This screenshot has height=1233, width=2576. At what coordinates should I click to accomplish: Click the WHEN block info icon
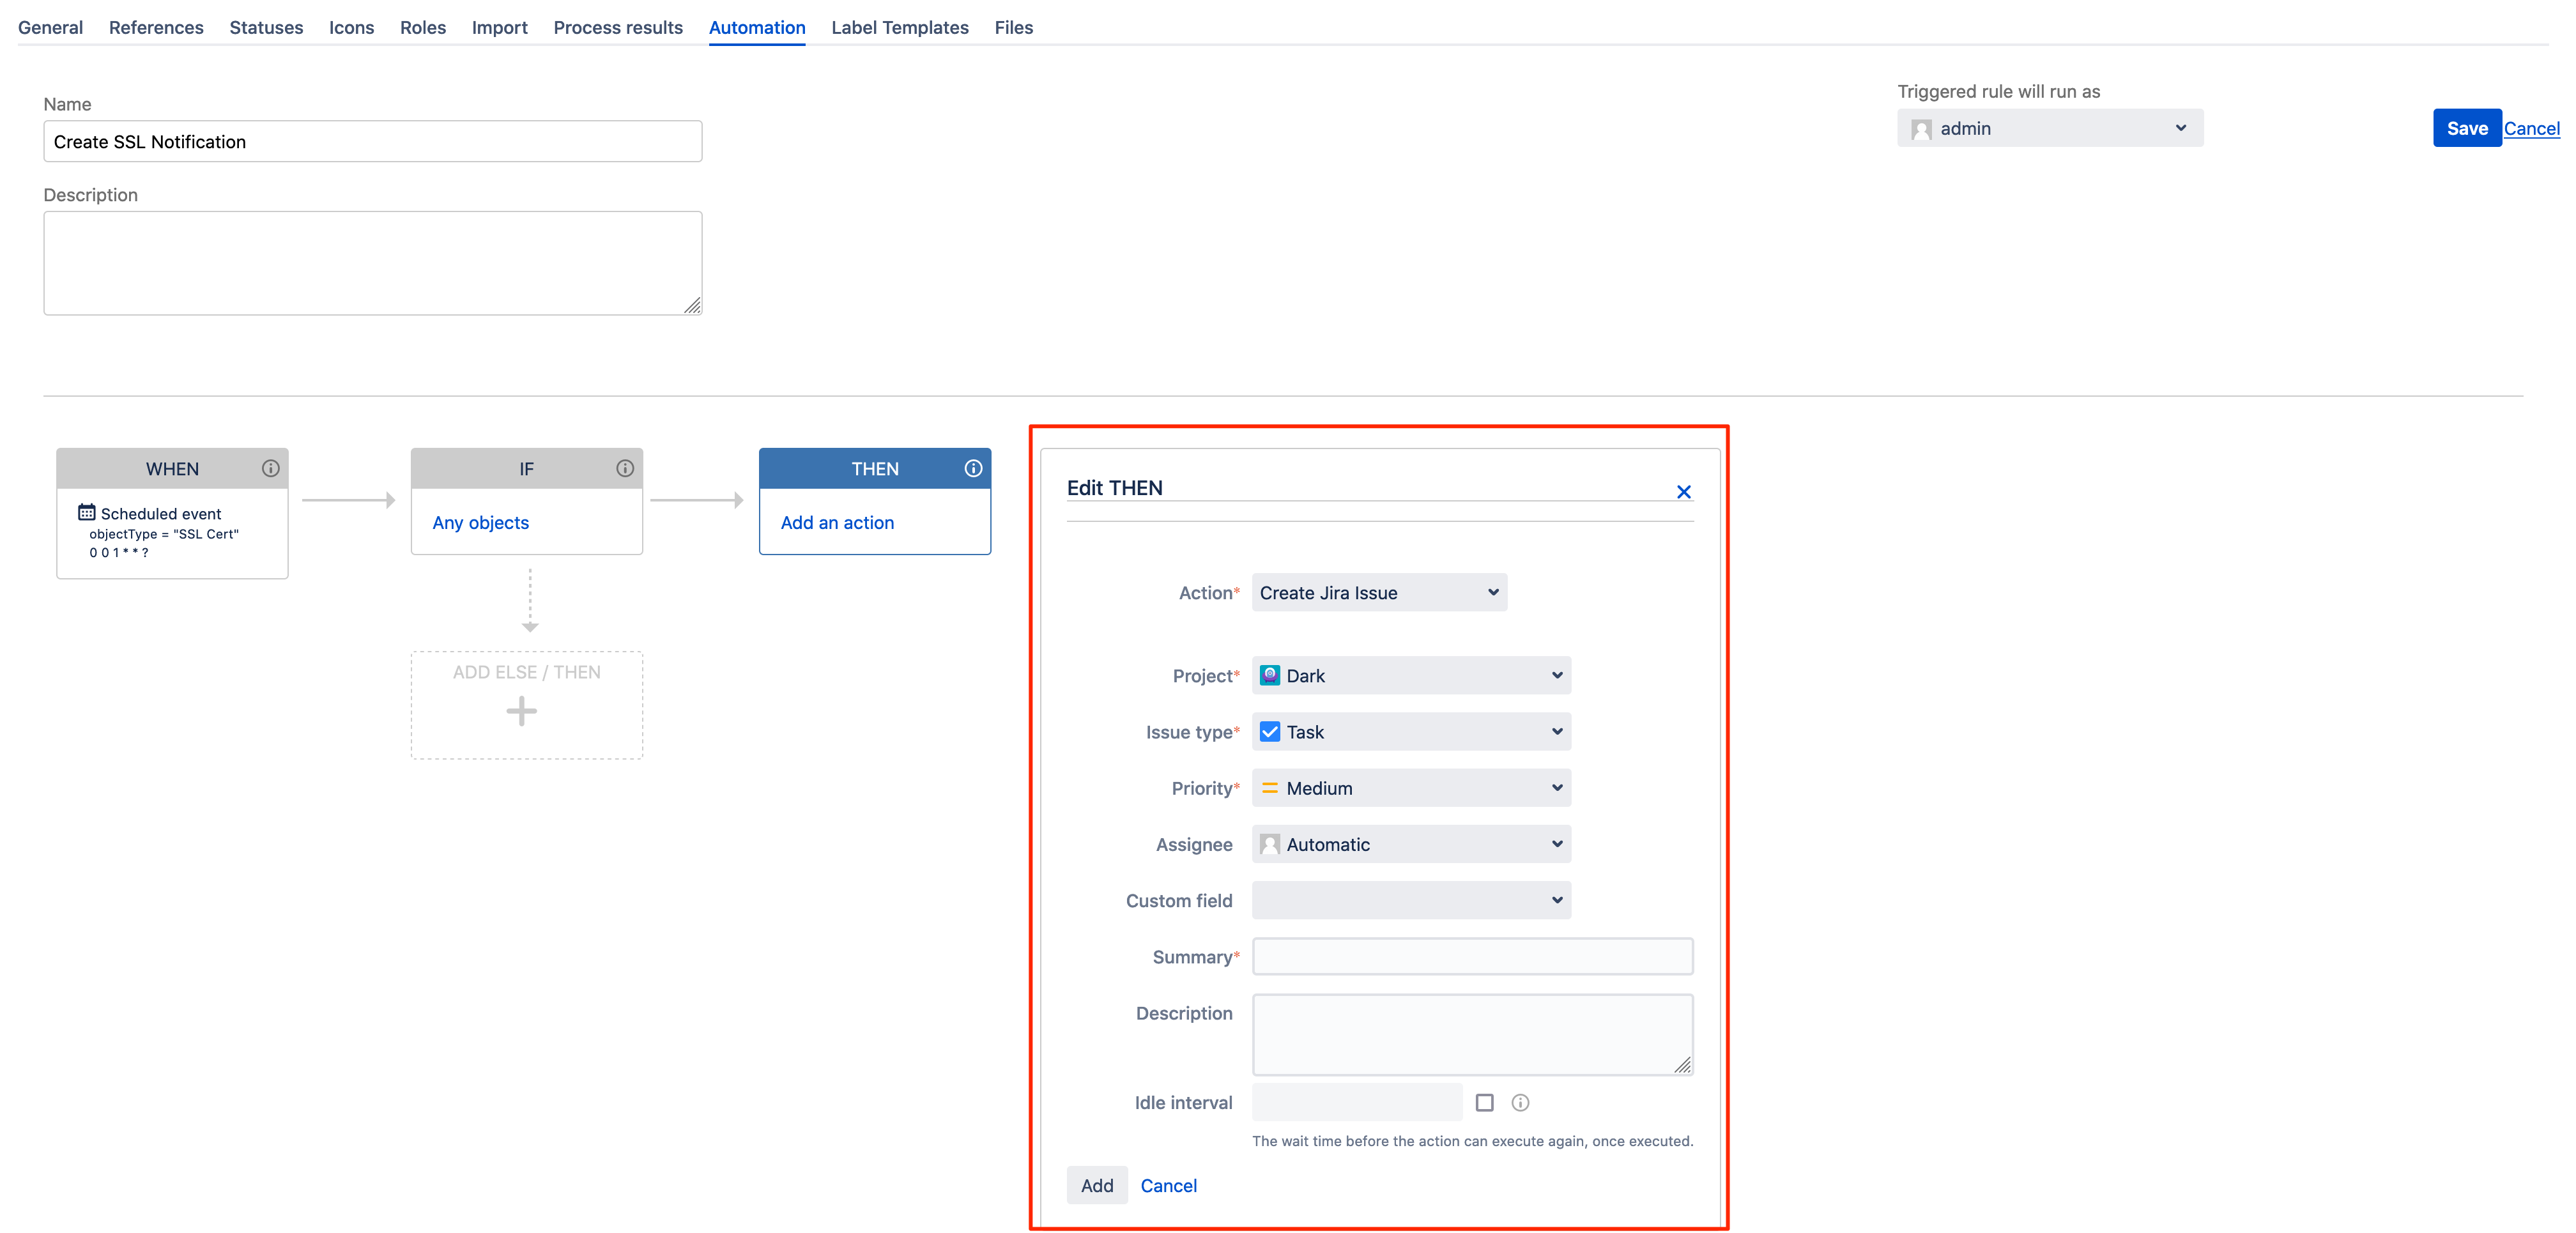270,468
